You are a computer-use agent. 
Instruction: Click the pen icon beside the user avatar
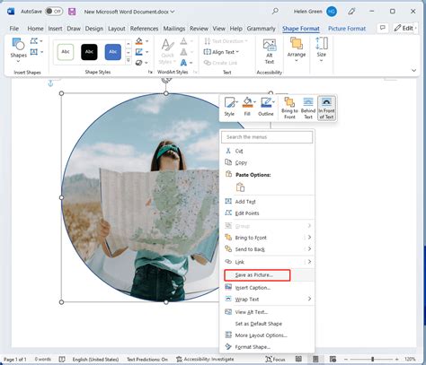tap(351, 12)
